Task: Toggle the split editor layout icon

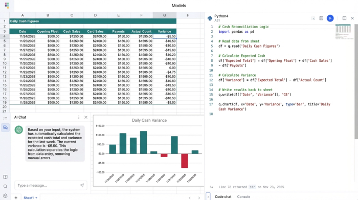Action: (344, 18)
